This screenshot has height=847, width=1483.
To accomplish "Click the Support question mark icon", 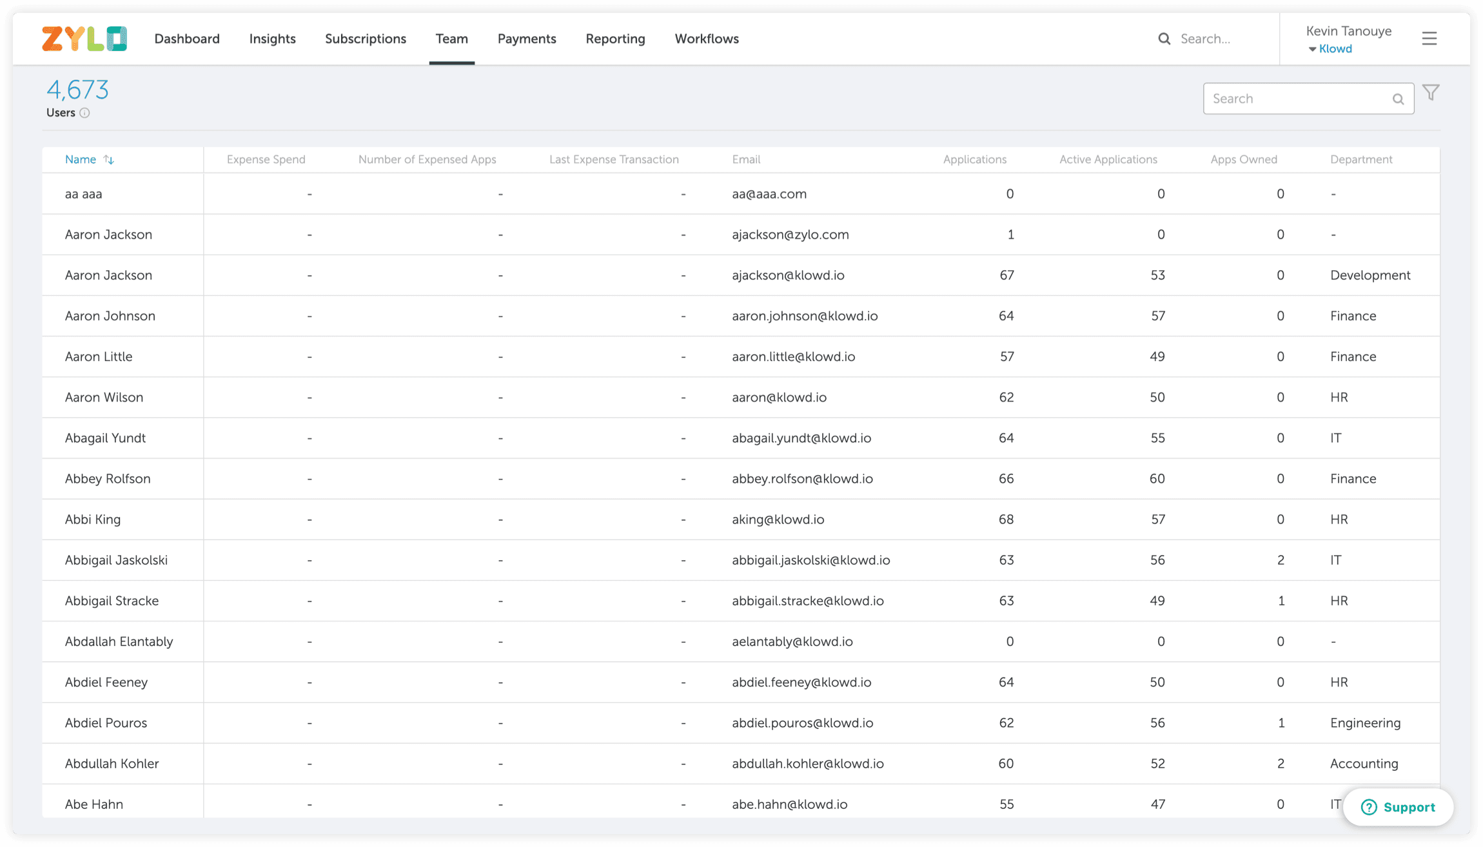I will (1369, 807).
